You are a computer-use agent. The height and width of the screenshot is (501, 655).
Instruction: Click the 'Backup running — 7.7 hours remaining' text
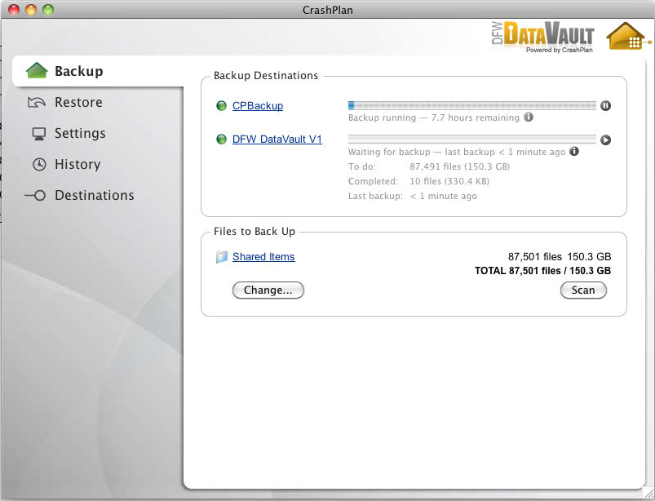point(434,117)
